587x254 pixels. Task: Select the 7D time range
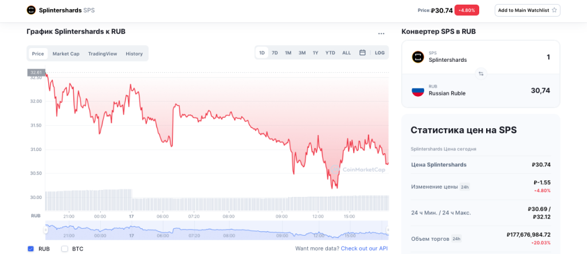pos(275,53)
